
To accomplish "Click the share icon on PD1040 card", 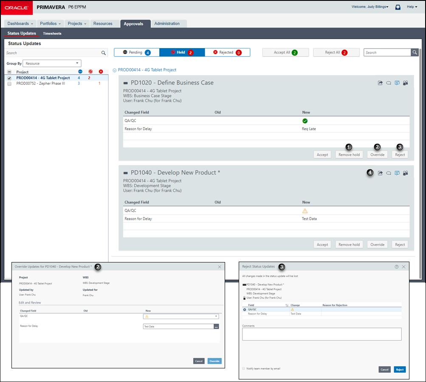I will click(x=380, y=173).
